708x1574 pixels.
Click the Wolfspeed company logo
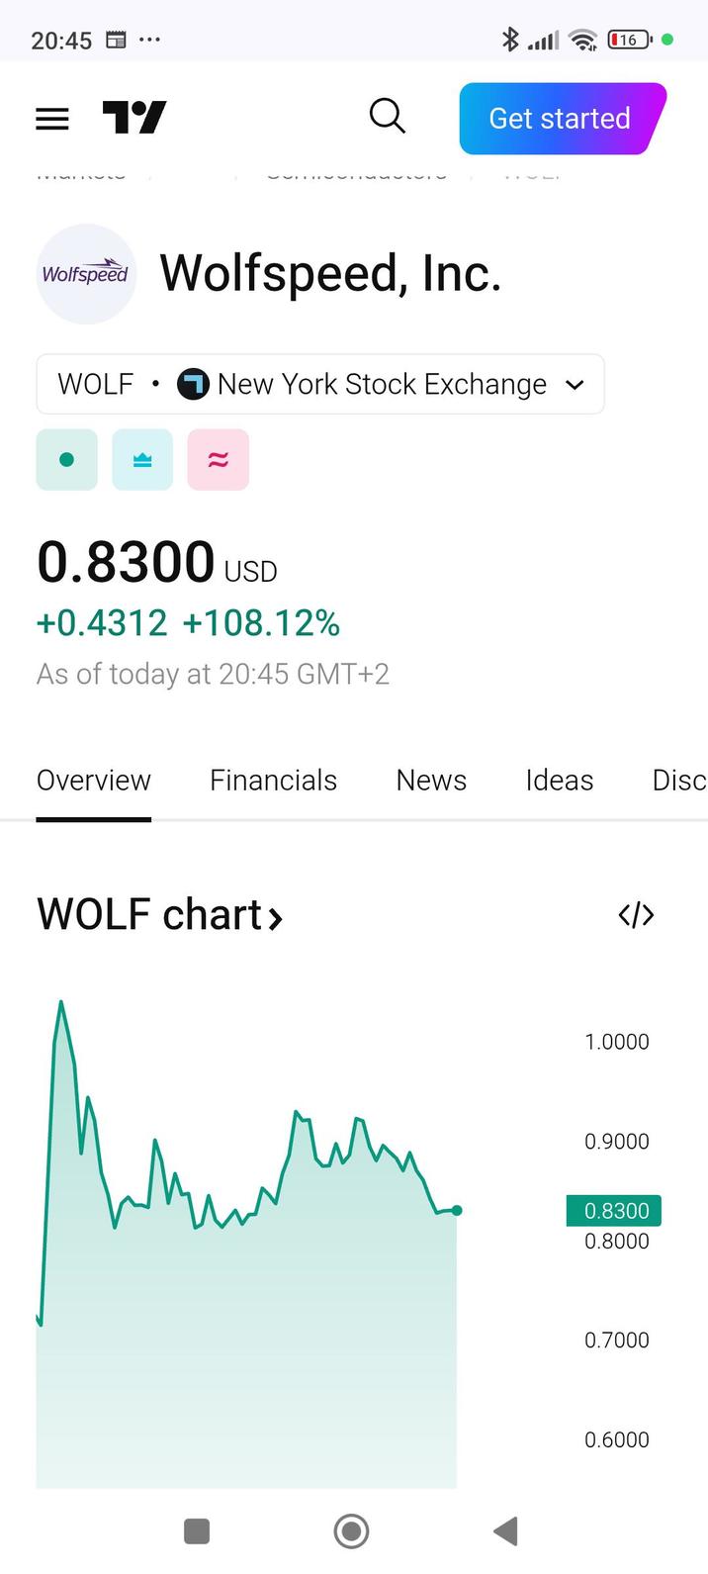pos(86,272)
